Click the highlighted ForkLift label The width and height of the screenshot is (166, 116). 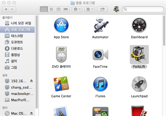139,67
